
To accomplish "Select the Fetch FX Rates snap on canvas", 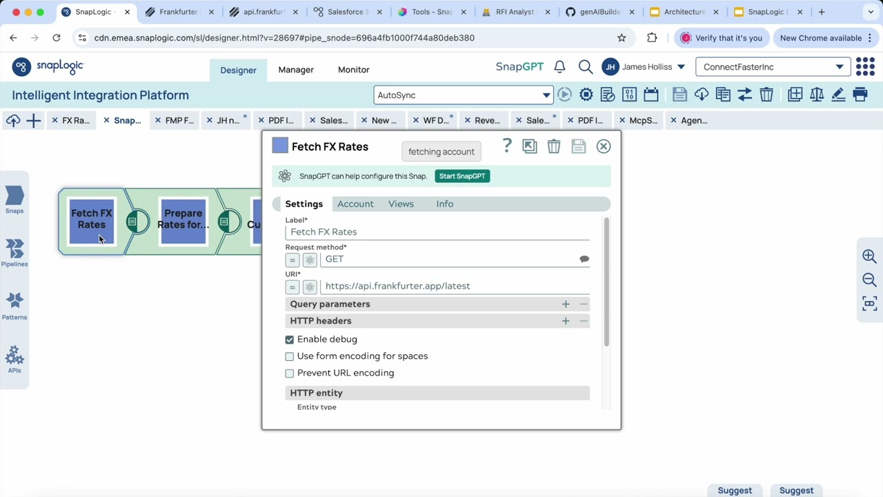I will click(x=92, y=222).
